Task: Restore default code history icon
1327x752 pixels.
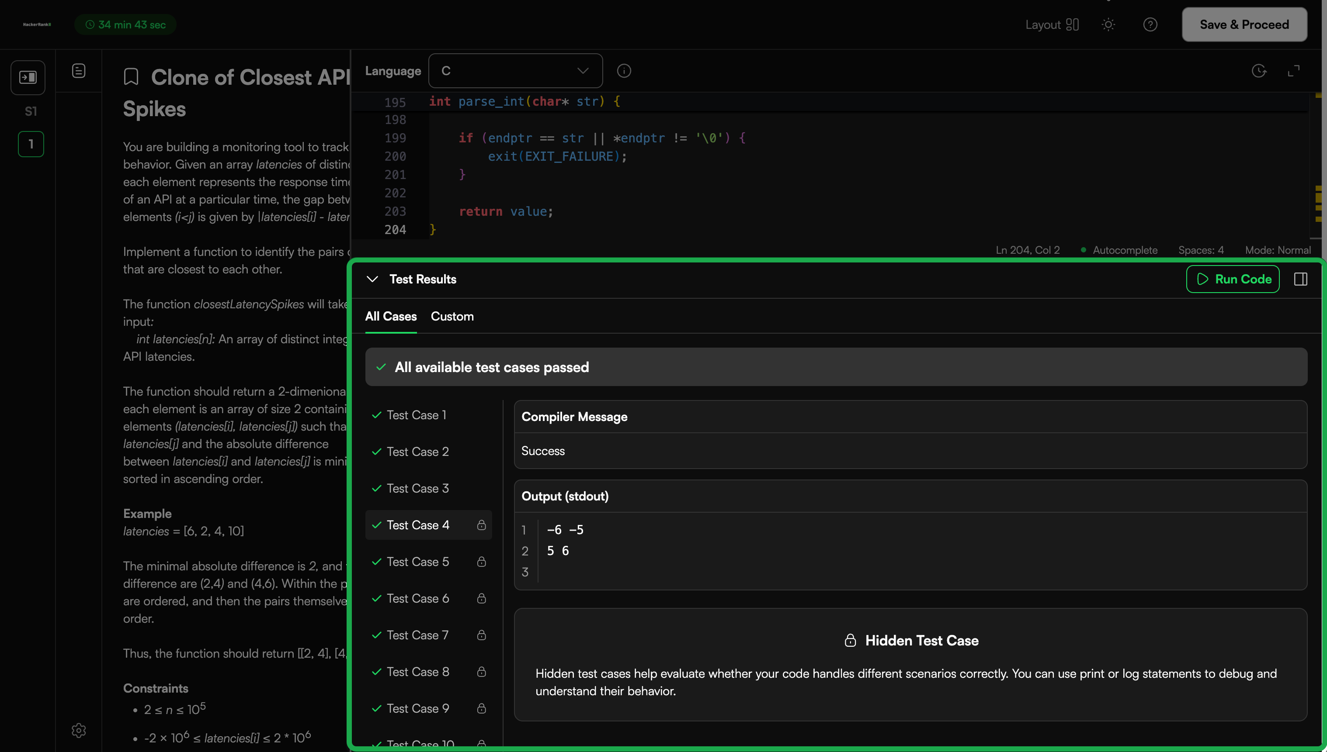Action: pos(1259,71)
